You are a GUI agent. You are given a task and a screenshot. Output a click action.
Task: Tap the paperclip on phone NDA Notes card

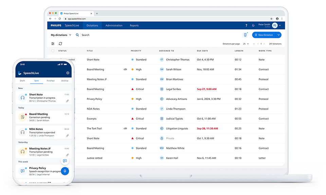click(67, 135)
